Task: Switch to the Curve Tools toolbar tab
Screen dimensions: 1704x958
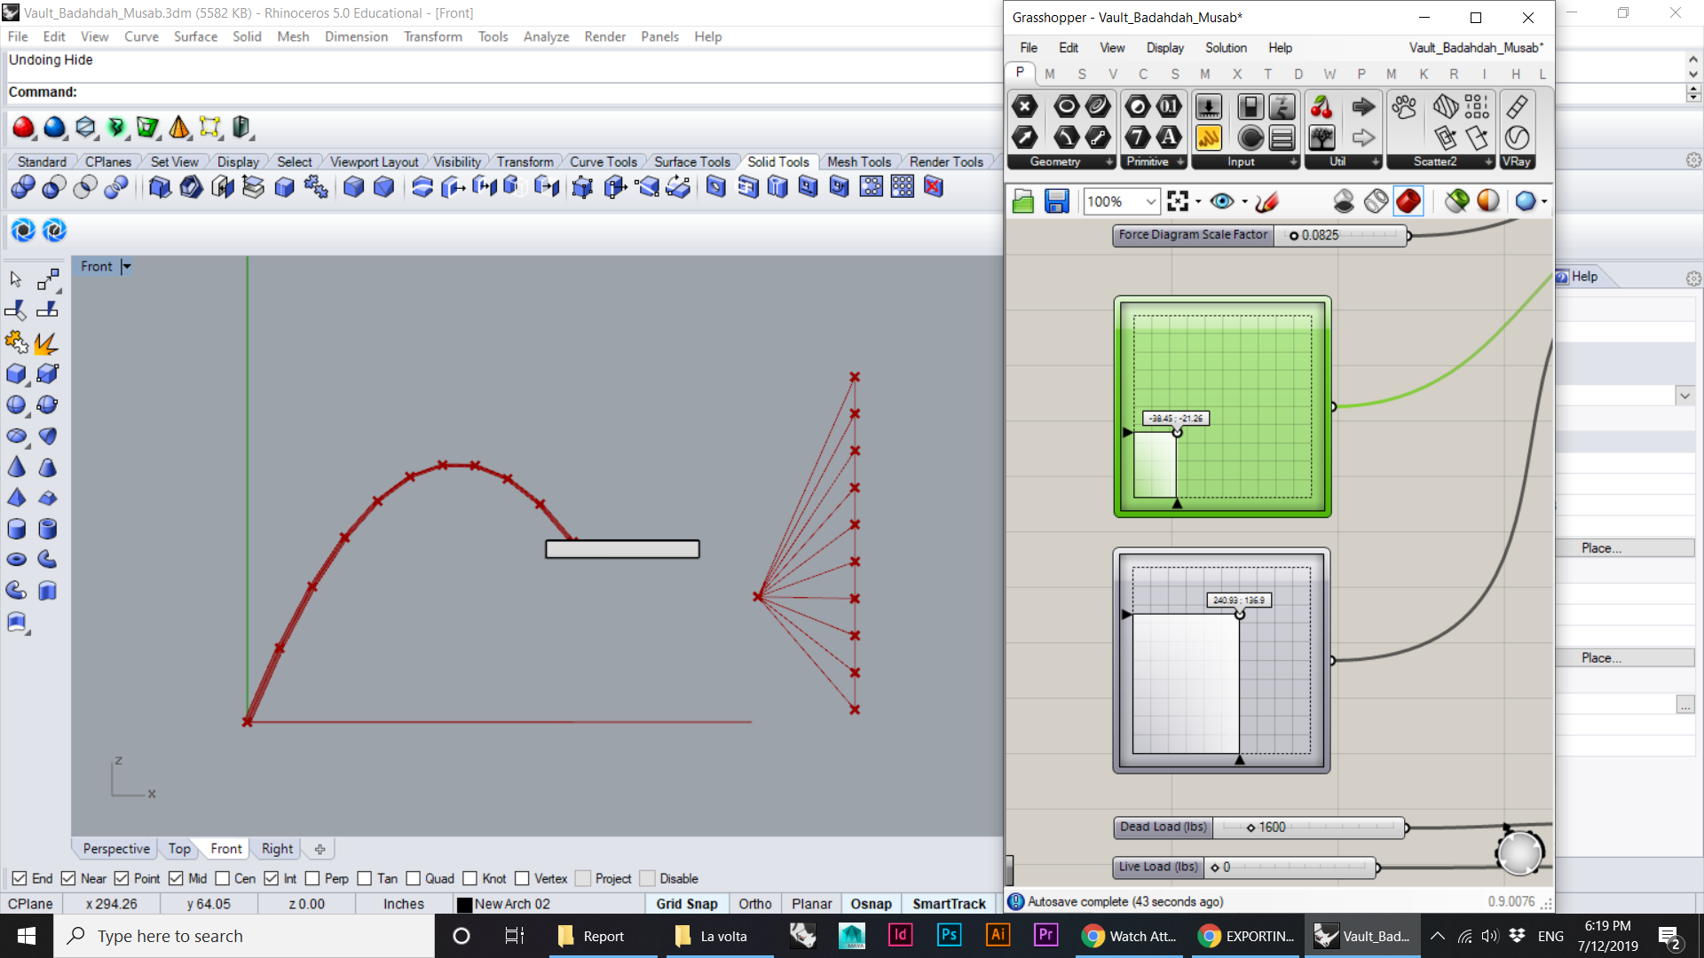Action: 603,161
